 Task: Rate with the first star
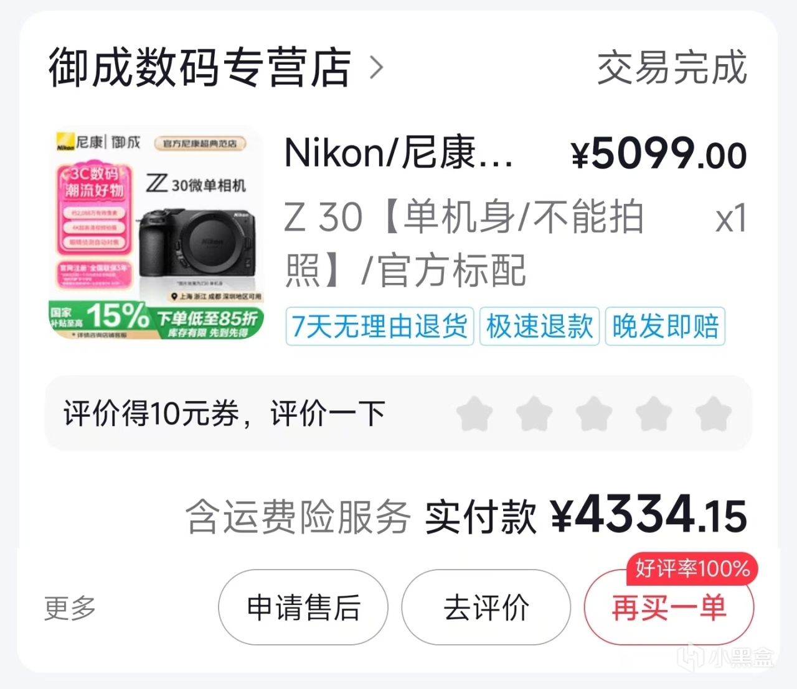pyautogui.click(x=474, y=414)
